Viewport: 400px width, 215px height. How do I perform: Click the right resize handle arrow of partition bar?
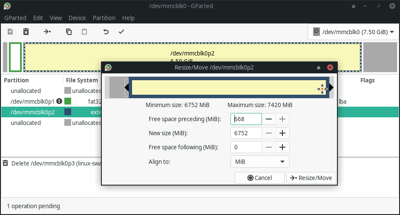tap(331, 87)
